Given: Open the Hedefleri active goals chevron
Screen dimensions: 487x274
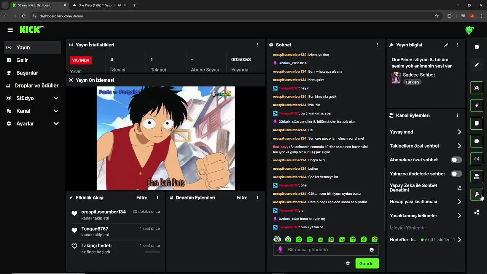Looking at the screenshot, I should [x=459, y=240].
